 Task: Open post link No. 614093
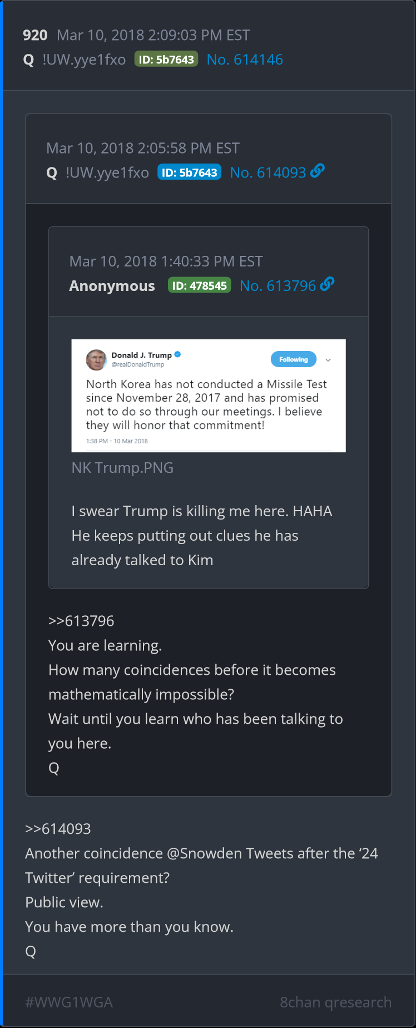point(268,172)
